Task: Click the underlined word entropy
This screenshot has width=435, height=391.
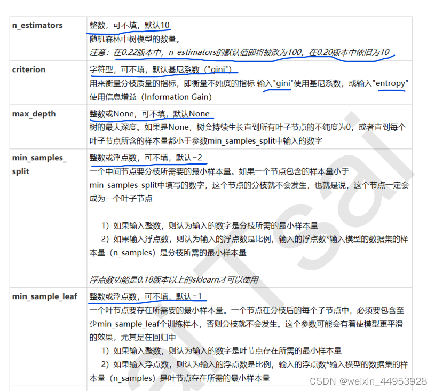Action: [391, 83]
